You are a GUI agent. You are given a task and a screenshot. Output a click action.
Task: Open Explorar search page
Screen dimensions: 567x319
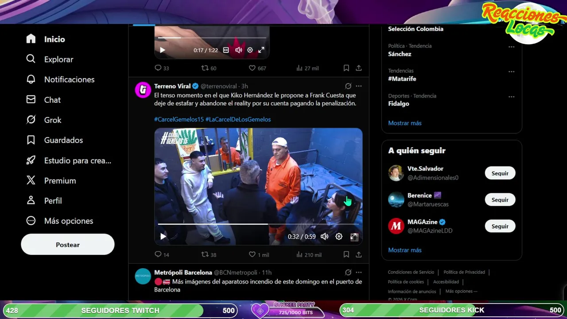coord(50,59)
